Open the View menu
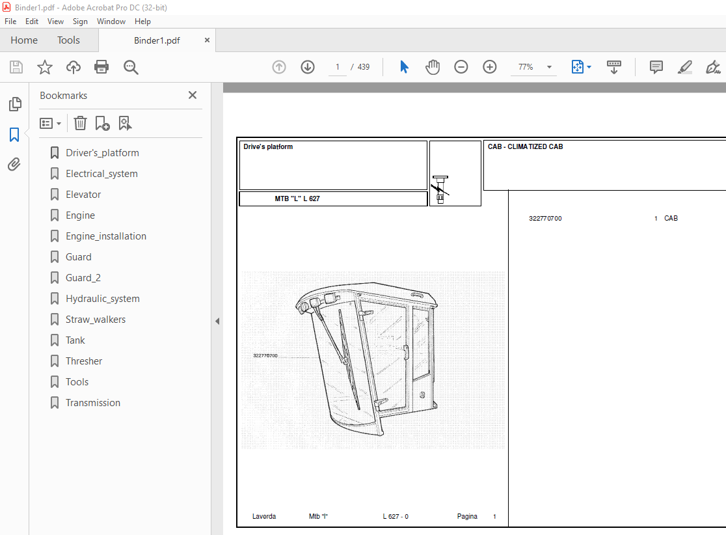This screenshot has height=535, width=726. point(55,21)
